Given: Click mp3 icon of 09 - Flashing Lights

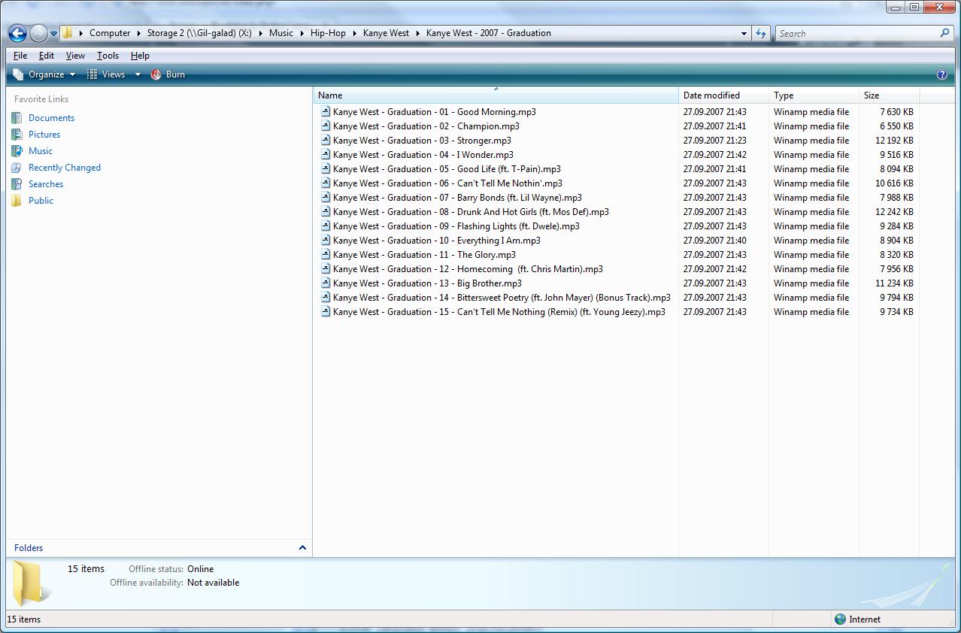Looking at the screenshot, I should click(326, 226).
